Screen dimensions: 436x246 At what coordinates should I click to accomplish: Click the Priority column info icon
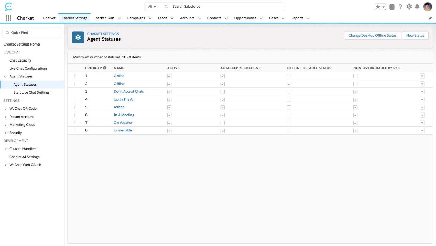point(105,68)
